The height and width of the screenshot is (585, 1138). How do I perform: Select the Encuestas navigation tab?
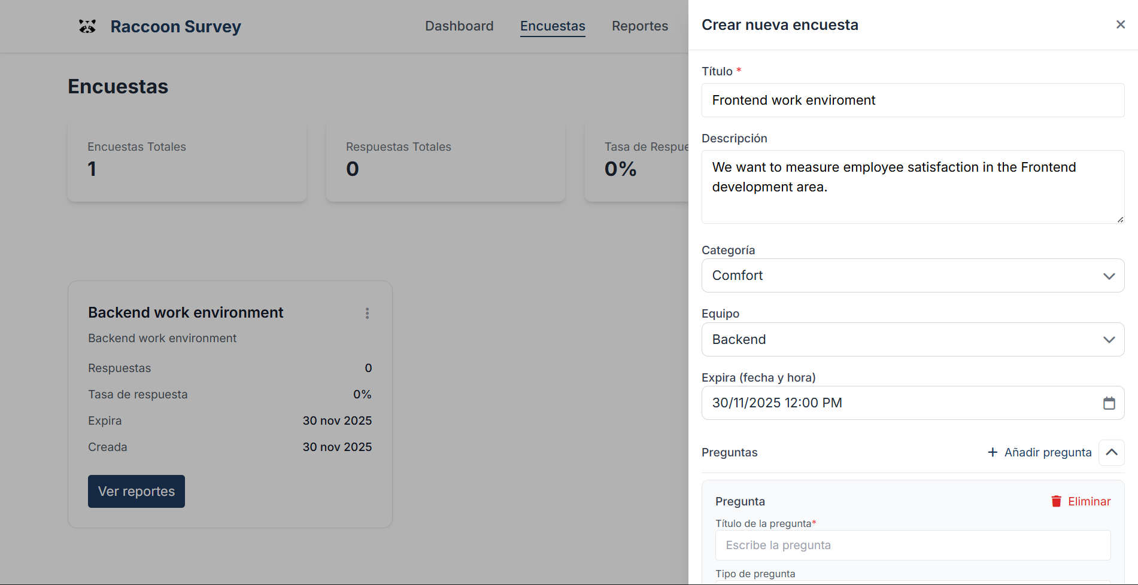click(x=553, y=26)
